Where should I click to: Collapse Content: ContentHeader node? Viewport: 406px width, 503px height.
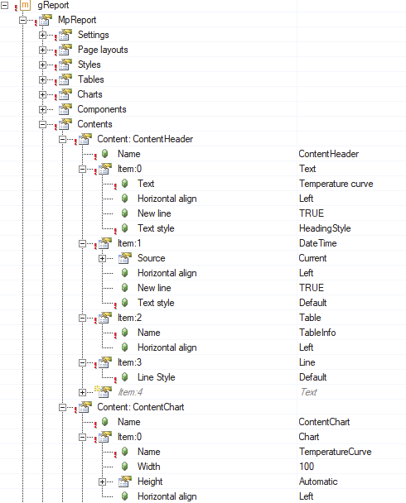coord(62,139)
